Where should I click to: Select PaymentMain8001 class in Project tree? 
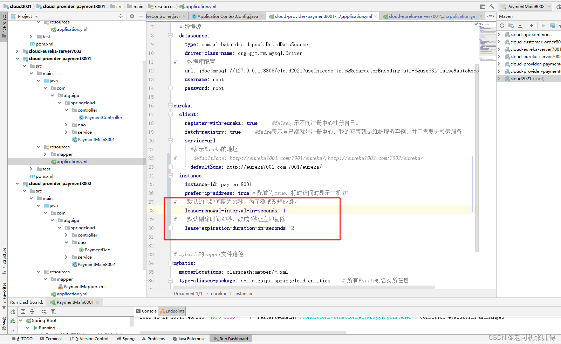tap(93, 139)
